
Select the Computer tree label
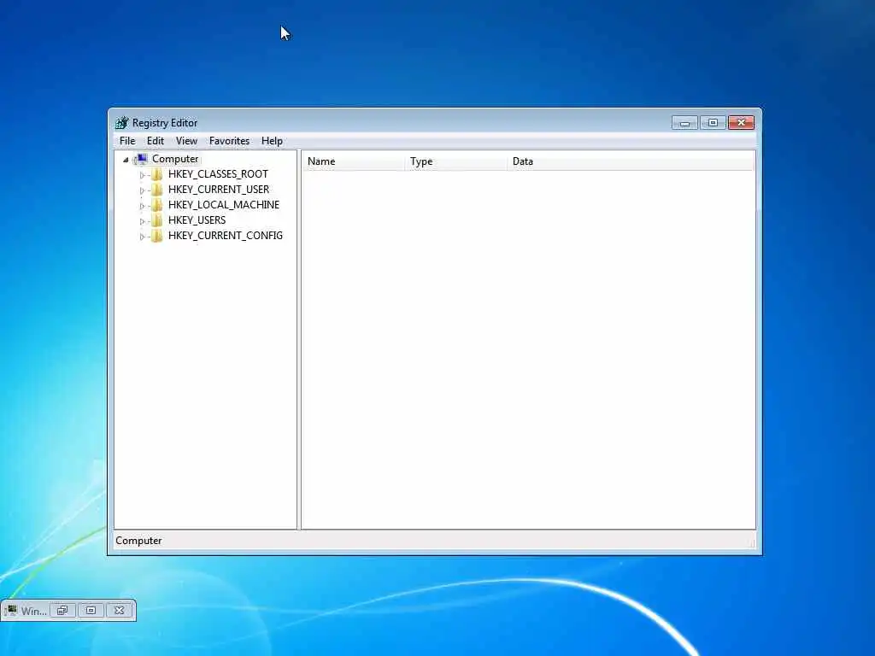[x=175, y=159]
